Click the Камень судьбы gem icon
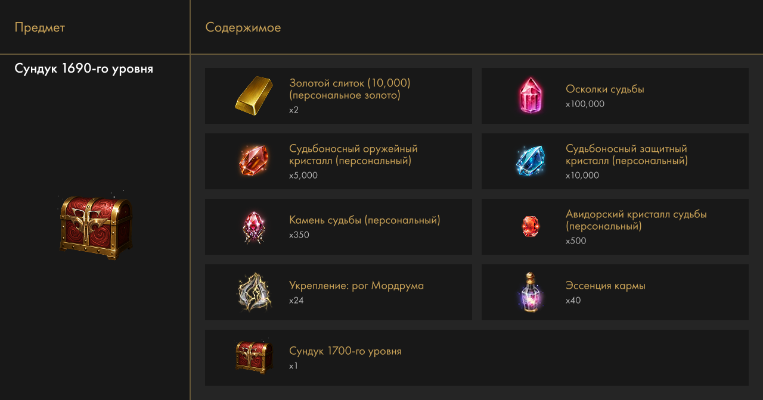This screenshot has height=400, width=763. click(x=254, y=227)
